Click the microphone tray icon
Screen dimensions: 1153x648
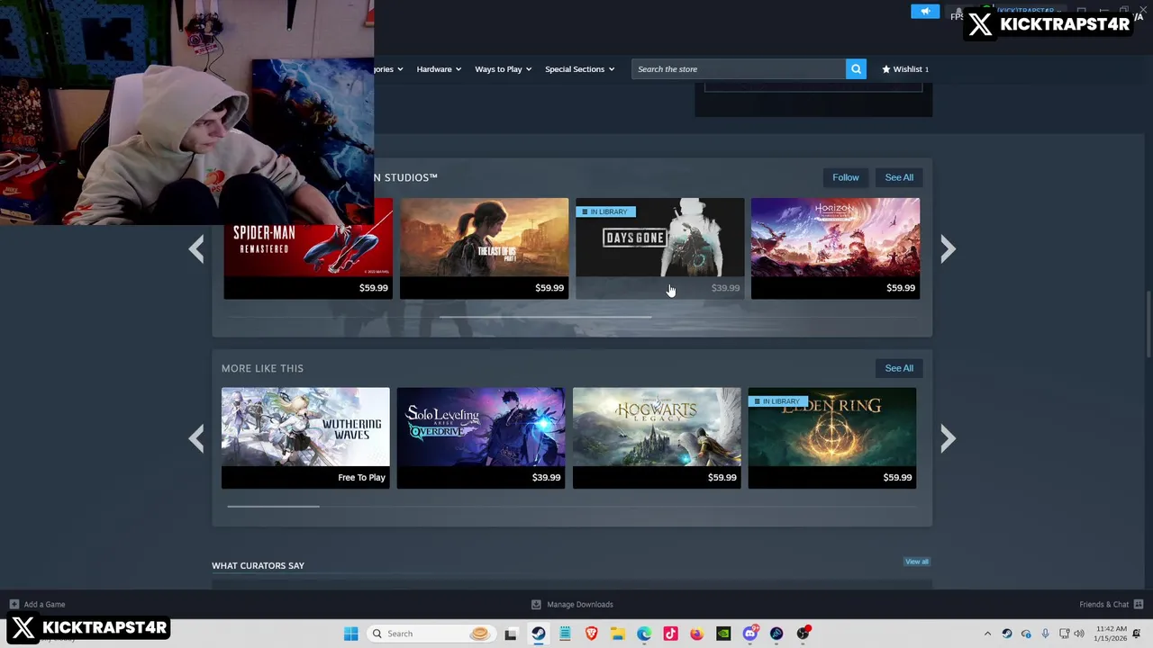pyautogui.click(x=1045, y=634)
